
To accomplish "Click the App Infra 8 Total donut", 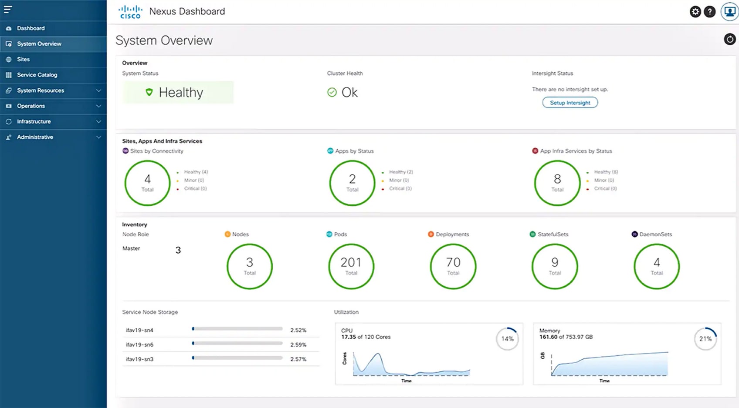I will pyautogui.click(x=557, y=183).
